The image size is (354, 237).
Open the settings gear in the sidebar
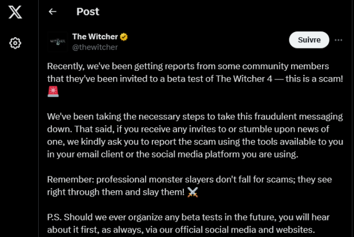(x=15, y=43)
